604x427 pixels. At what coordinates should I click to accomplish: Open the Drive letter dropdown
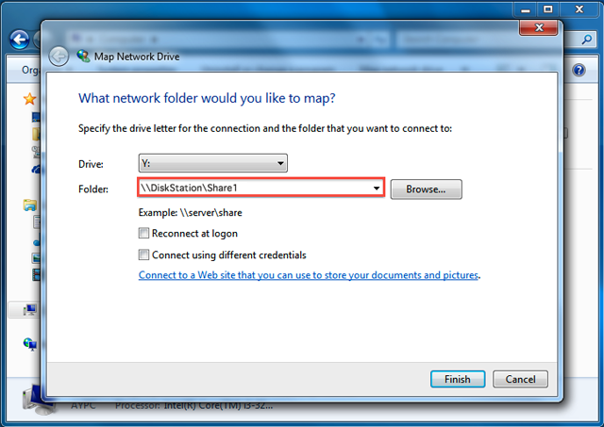212,163
